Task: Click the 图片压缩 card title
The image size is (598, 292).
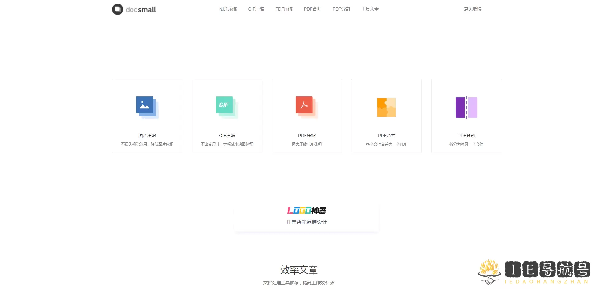Action: click(147, 136)
